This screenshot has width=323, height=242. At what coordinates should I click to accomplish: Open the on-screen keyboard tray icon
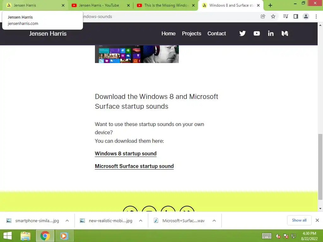[267, 236]
